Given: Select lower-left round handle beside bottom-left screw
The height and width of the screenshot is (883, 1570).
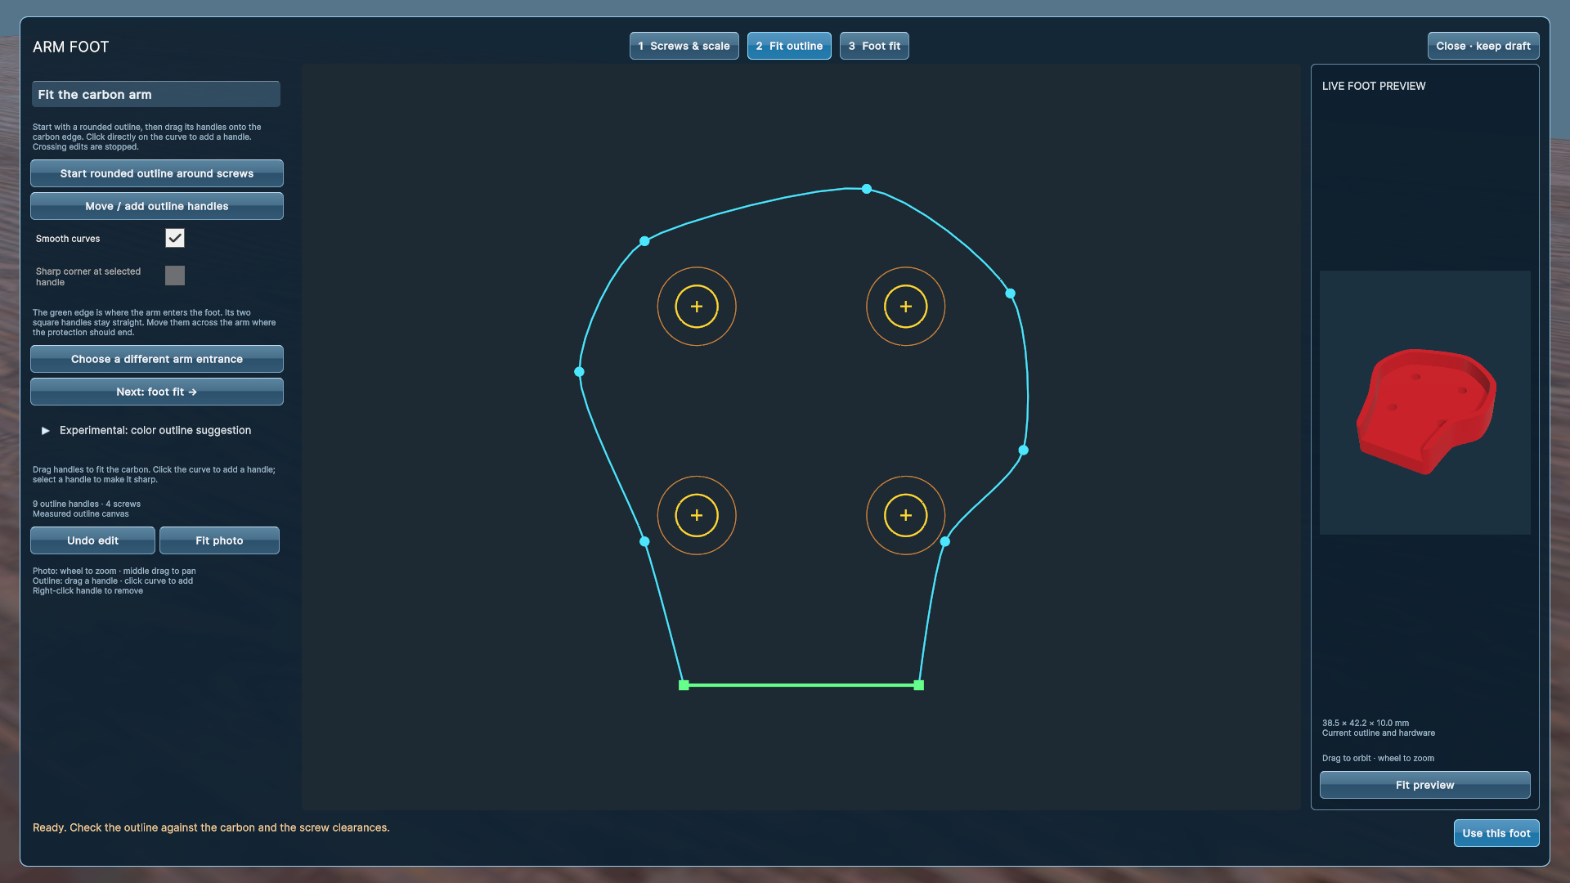Looking at the screenshot, I should [x=645, y=541].
